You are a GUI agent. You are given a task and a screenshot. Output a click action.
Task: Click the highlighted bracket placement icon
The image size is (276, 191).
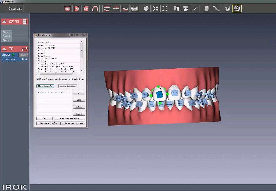[237, 8]
